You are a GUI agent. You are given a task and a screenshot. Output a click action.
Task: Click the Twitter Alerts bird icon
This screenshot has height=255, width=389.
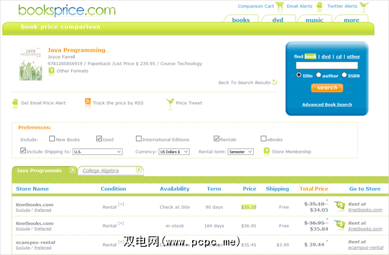(x=364, y=5)
